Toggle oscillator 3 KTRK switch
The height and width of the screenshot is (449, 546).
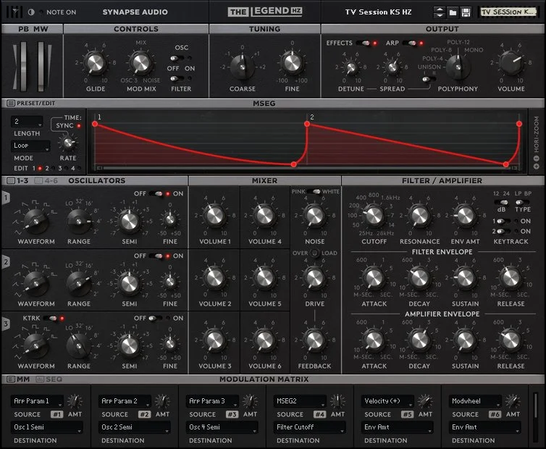51,318
